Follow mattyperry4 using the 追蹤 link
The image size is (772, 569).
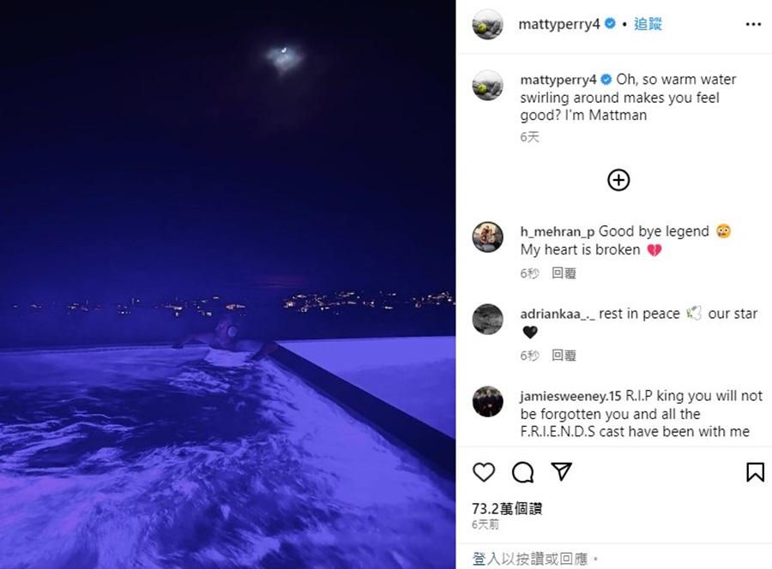click(x=648, y=24)
